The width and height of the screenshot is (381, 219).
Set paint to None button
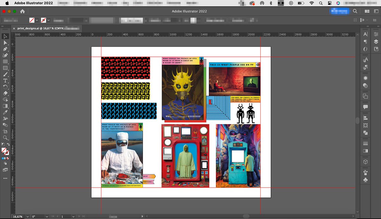pyautogui.click(x=8, y=158)
